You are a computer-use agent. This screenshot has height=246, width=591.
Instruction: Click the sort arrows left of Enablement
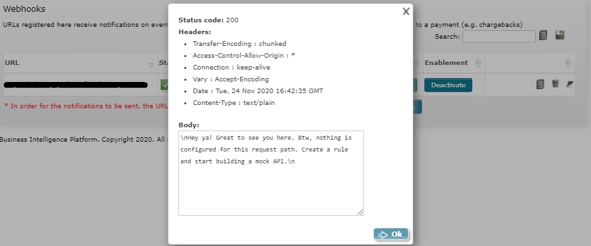click(x=417, y=63)
